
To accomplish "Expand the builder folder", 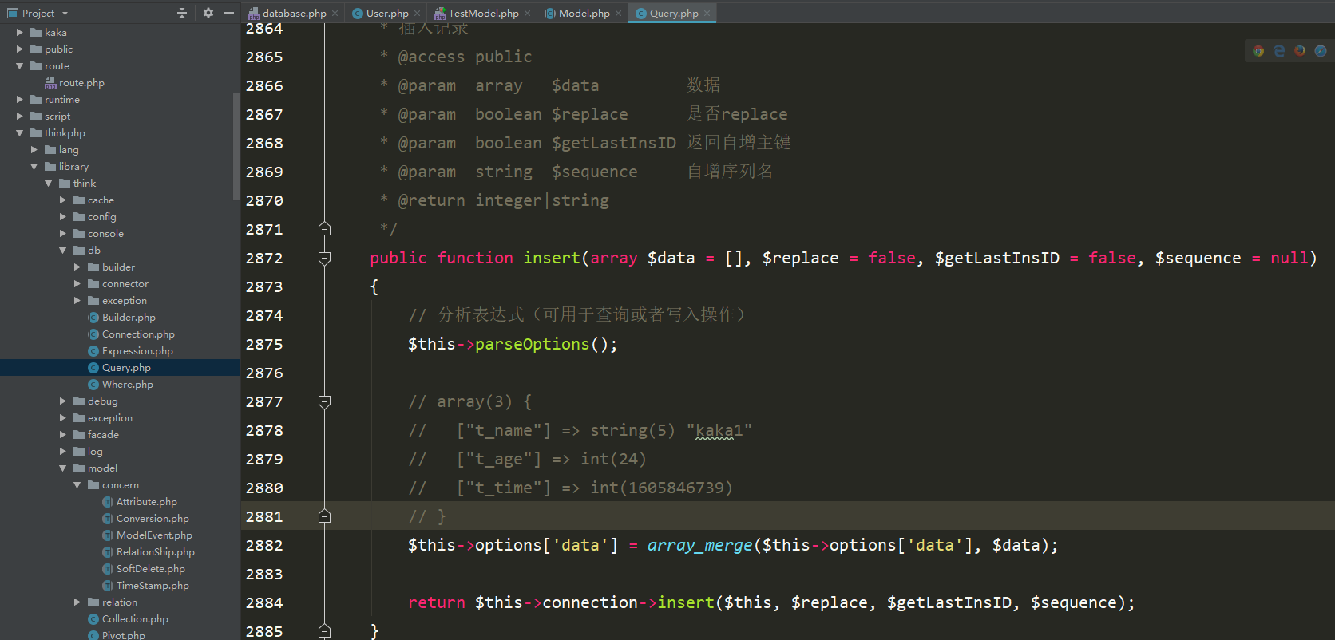I will click(x=77, y=267).
